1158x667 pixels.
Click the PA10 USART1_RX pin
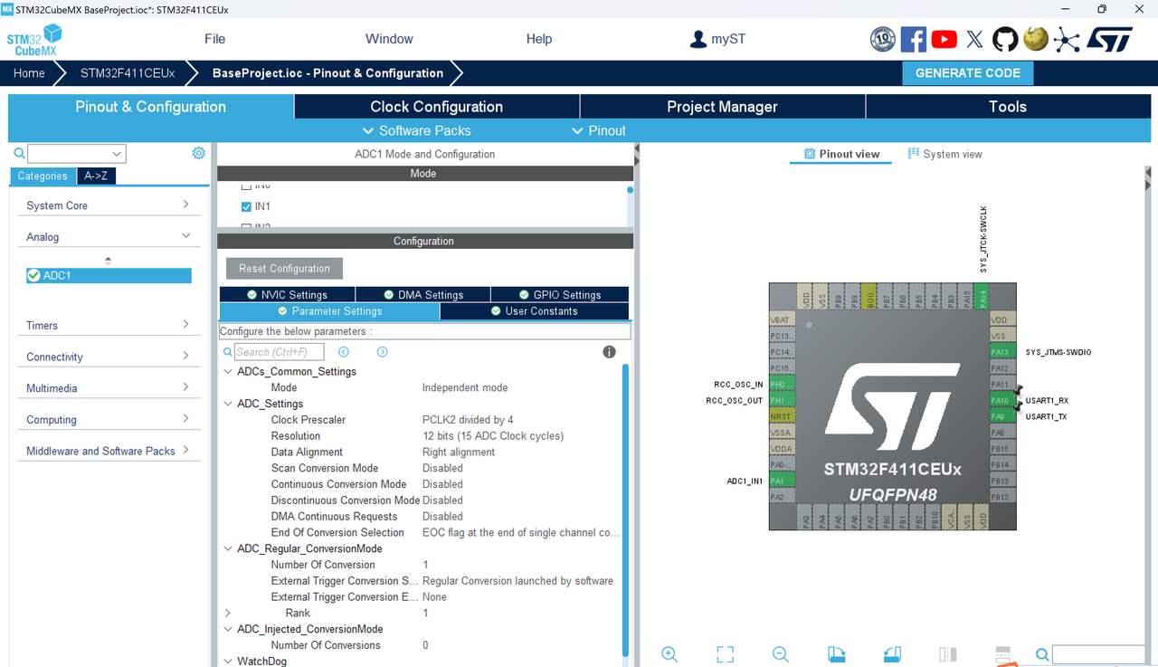click(1001, 400)
